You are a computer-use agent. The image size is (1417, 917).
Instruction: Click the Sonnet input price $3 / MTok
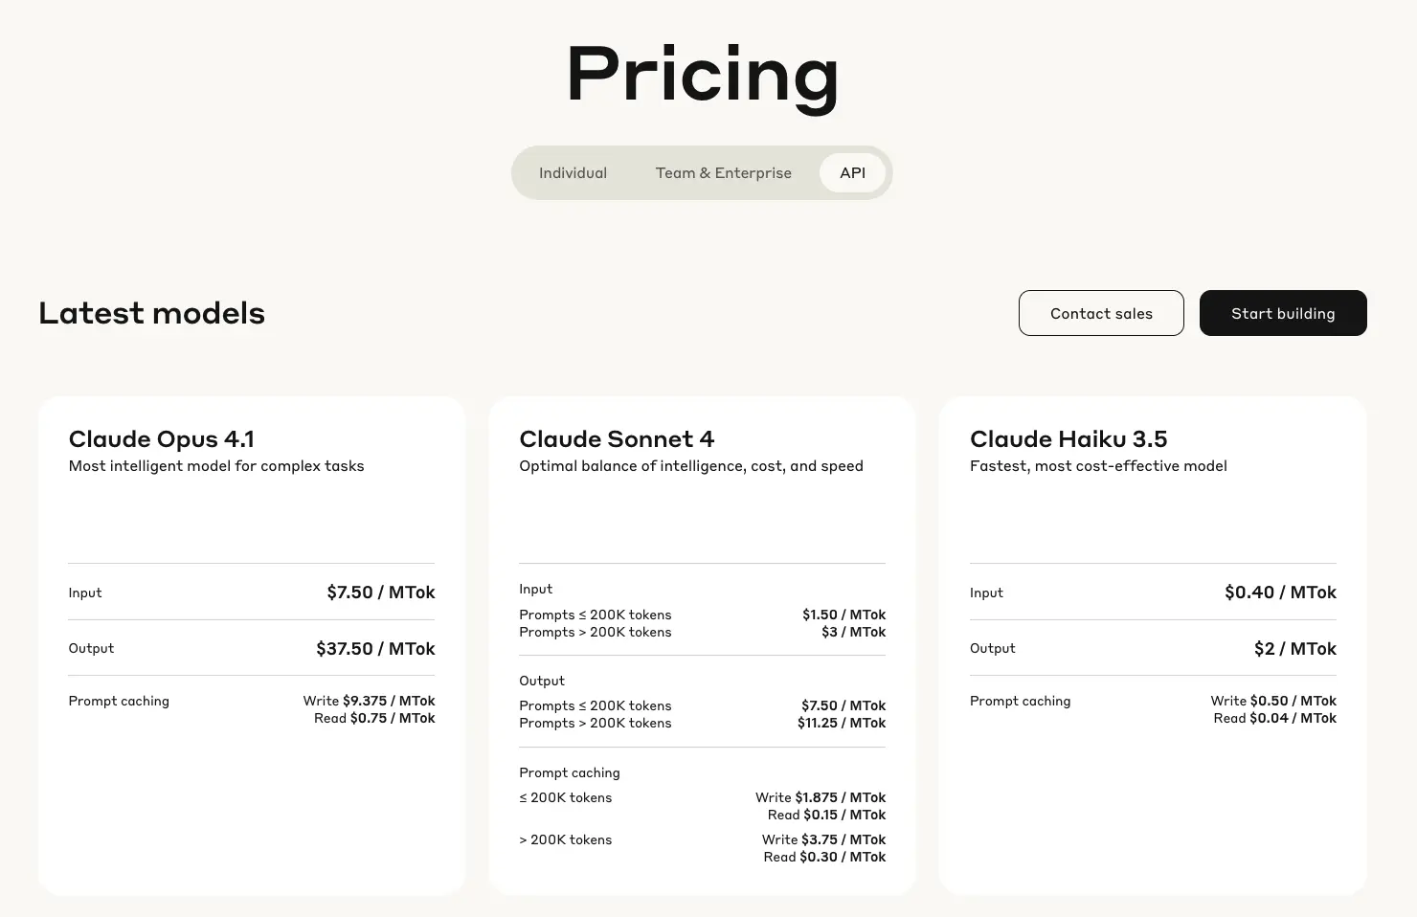tap(854, 632)
